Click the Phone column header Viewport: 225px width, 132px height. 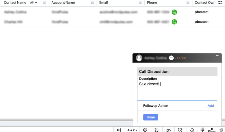(x=152, y=3)
